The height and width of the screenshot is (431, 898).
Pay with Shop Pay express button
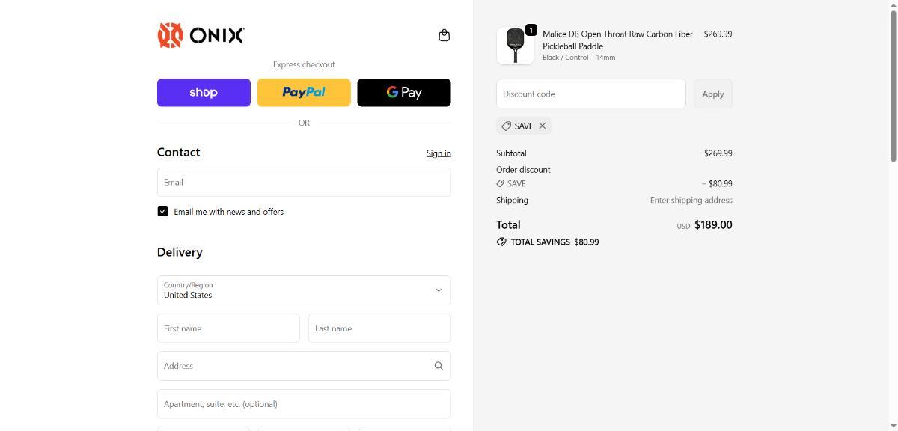(204, 93)
